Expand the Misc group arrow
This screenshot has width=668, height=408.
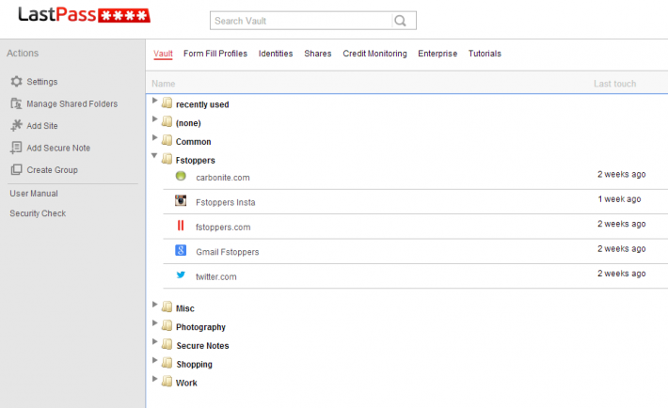click(155, 305)
